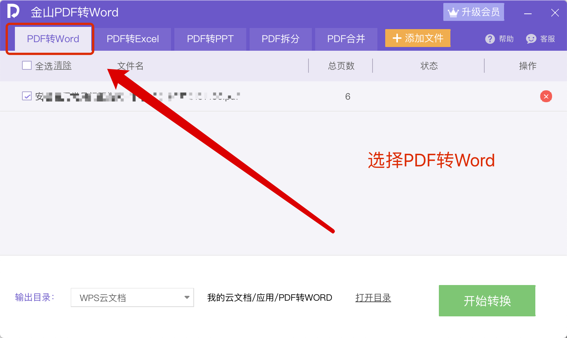Viewport: 567px width, 338px height.
Task: Toggle the 全选 select-all checkbox
Action: point(27,66)
